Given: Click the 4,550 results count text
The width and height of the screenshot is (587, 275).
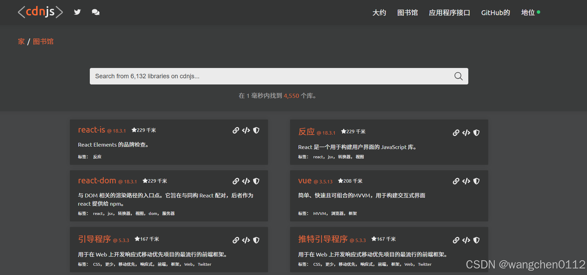Looking at the screenshot, I should coord(291,96).
